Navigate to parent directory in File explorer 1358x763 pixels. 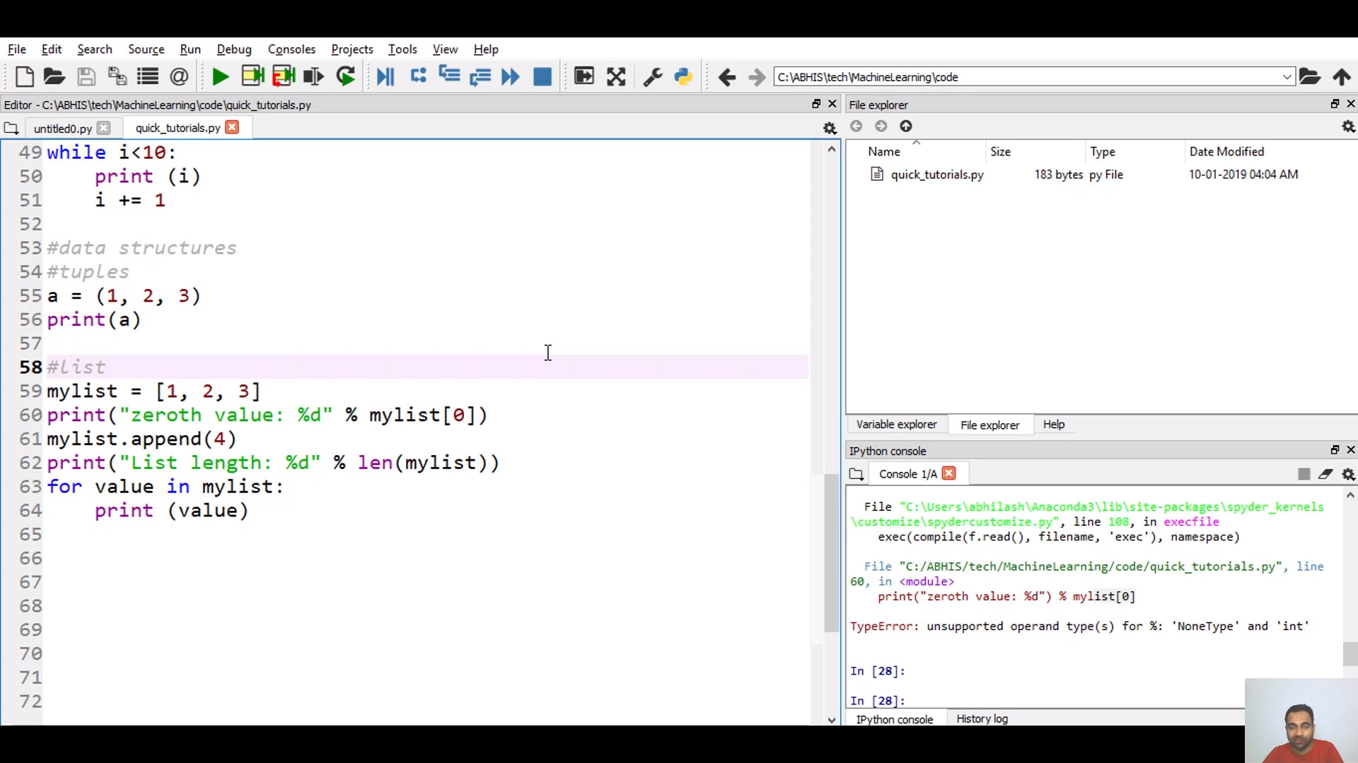(906, 126)
